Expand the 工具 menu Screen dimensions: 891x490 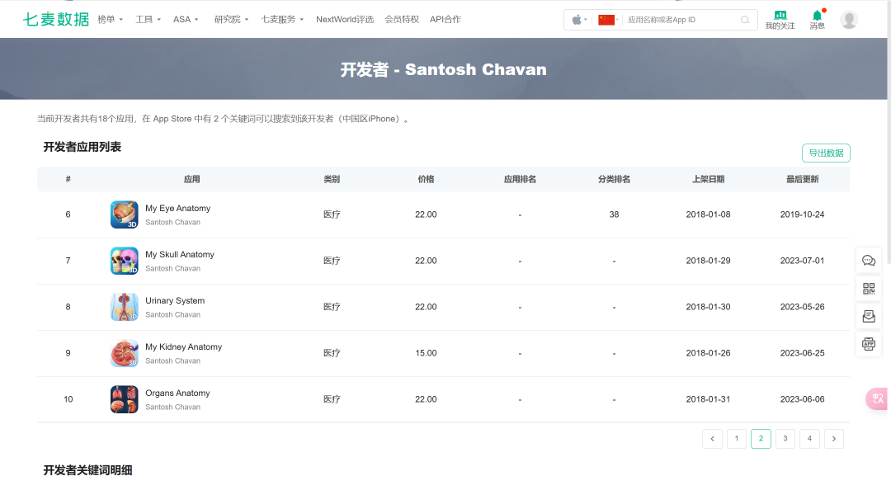click(x=148, y=19)
